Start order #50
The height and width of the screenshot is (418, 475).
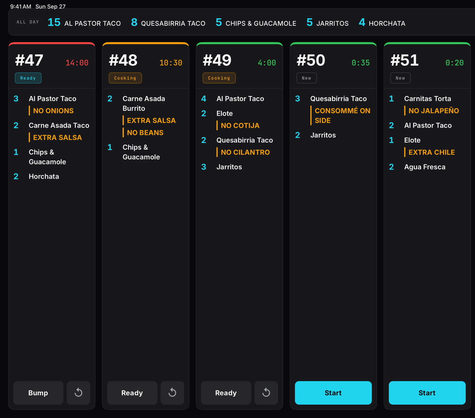click(333, 393)
